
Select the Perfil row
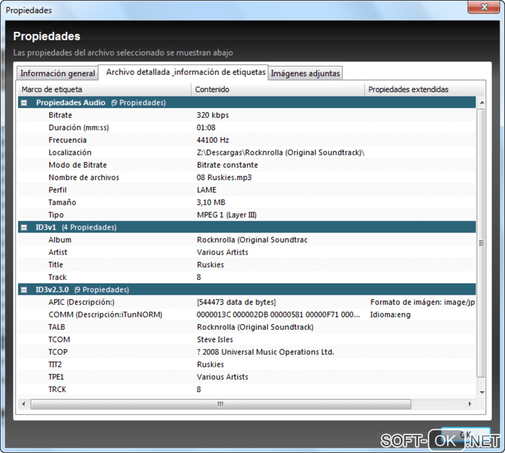pos(247,190)
